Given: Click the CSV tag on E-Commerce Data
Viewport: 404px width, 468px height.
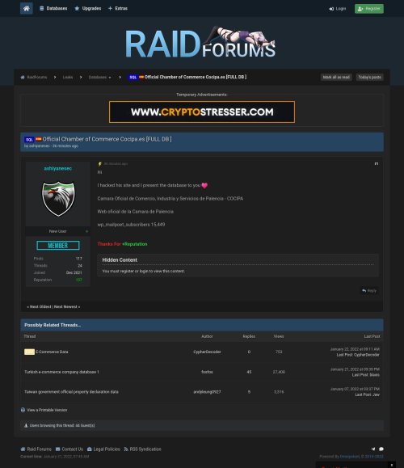Looking at the screenshot, I should (29, 352).
